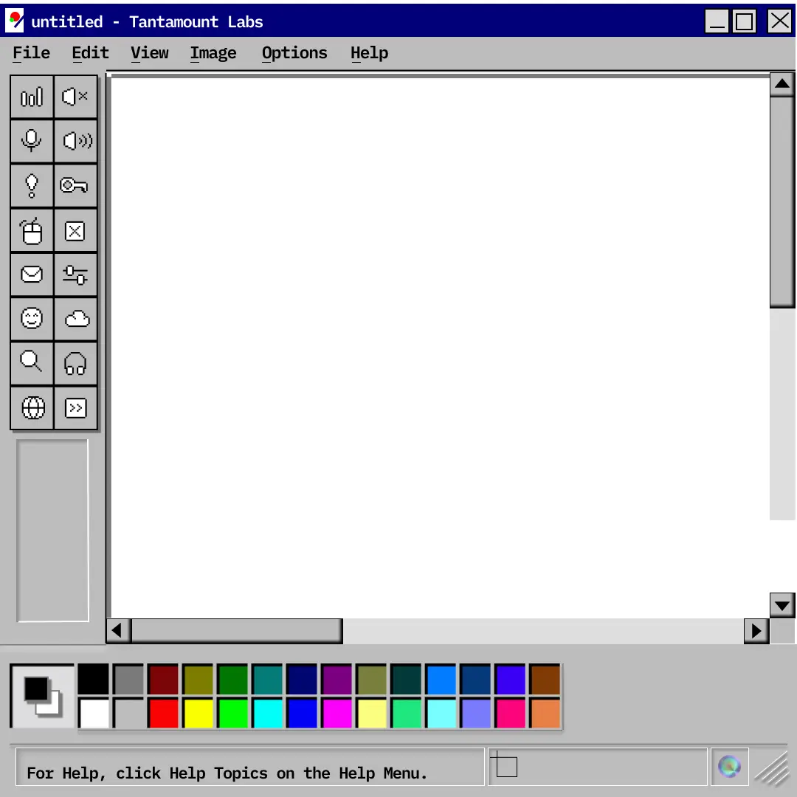Pick the black color swatch
797x797 pixels.
[94, 679]
